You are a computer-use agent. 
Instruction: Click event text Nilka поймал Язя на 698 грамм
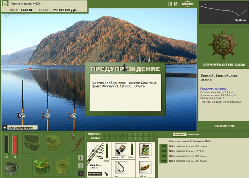point(188,146)
